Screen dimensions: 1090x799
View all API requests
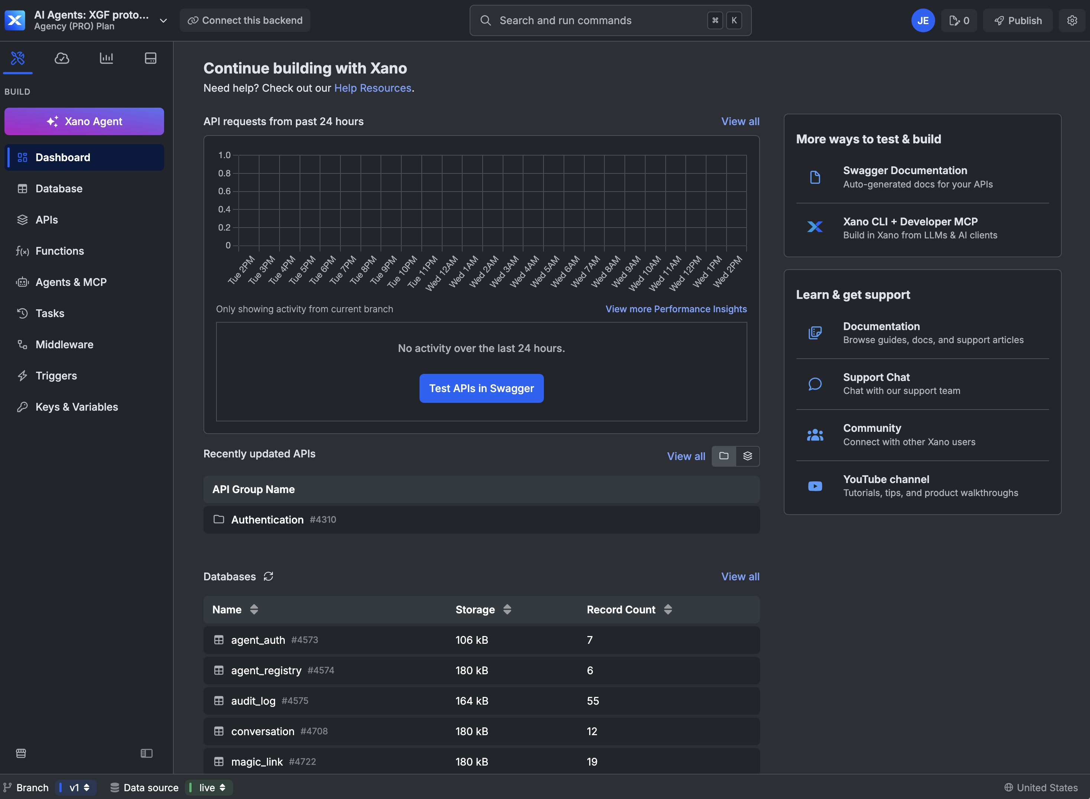click(740, 121)
